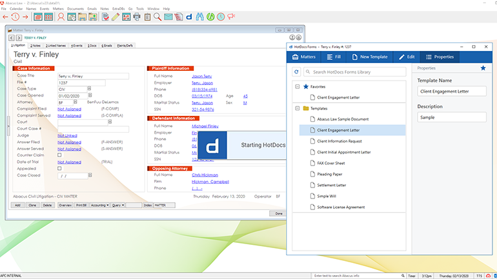Click the green circular toolbar icon
The image size is (497, 279).
(x=210, y=17)
